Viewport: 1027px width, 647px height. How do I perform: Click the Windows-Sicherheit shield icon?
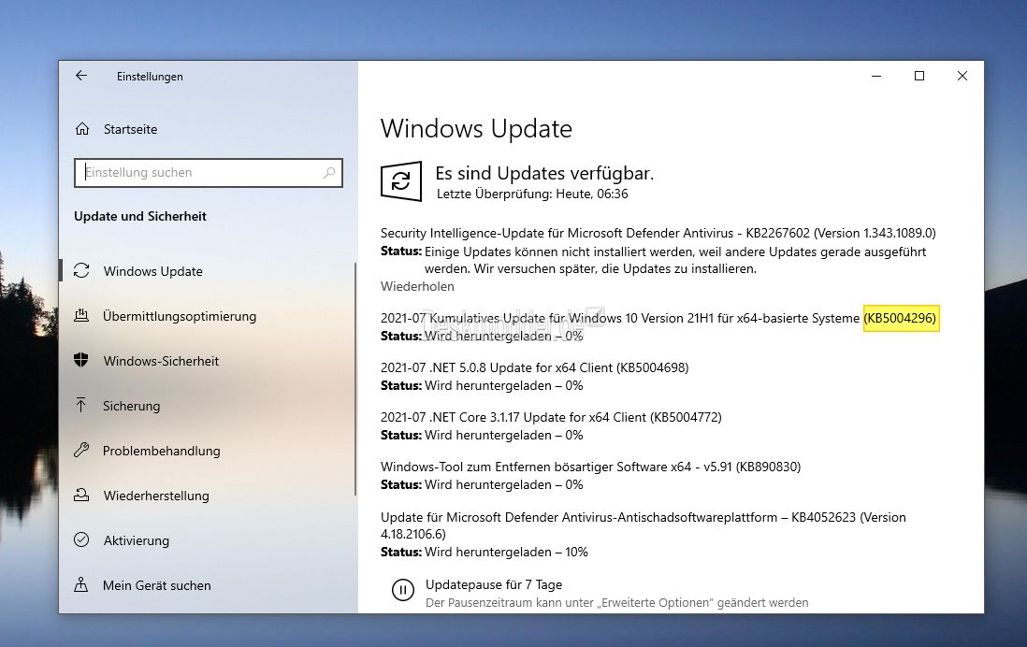pos(81,360)
